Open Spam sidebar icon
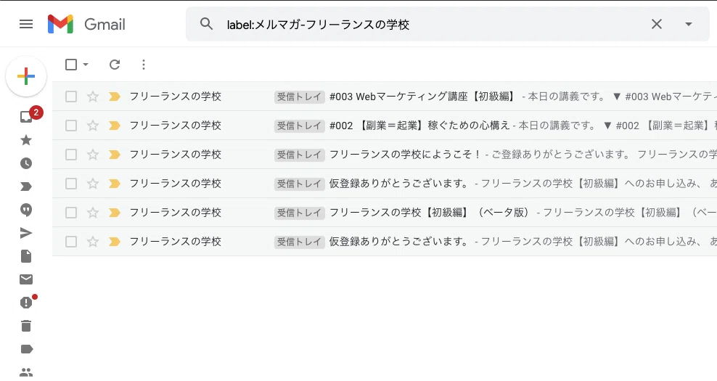Screen dimensions: 717x381 pyautogui.click(x=26, y=303)
